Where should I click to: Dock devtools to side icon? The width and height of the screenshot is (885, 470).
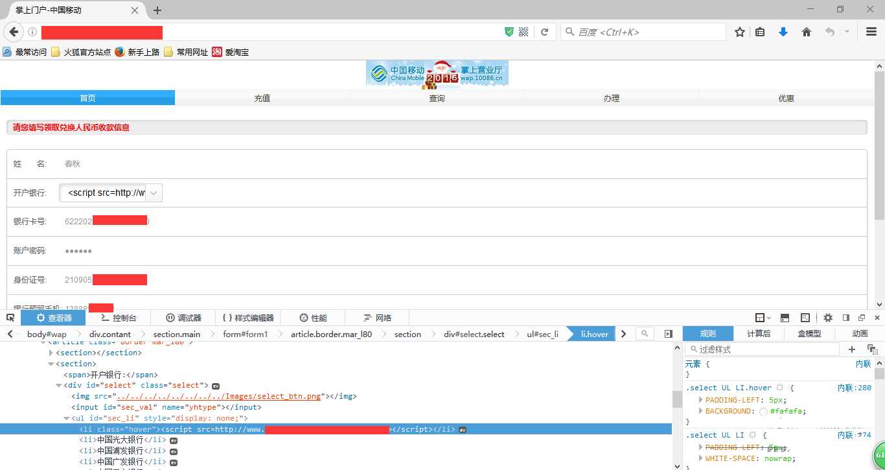click(x=845, y=318)
